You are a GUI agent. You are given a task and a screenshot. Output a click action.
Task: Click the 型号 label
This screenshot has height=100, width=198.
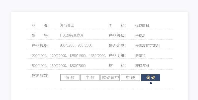[41, 35]
